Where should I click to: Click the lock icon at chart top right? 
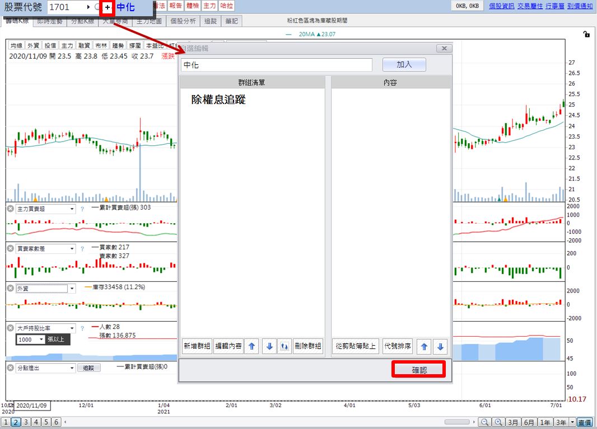click(586, 34)
